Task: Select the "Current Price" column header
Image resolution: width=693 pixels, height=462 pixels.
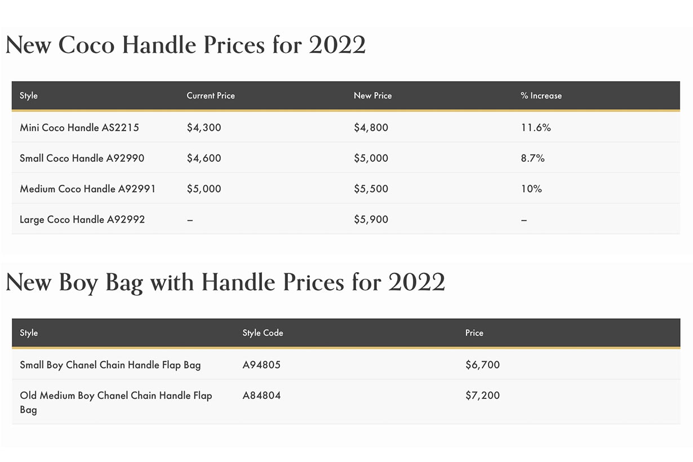Action: 211,96
